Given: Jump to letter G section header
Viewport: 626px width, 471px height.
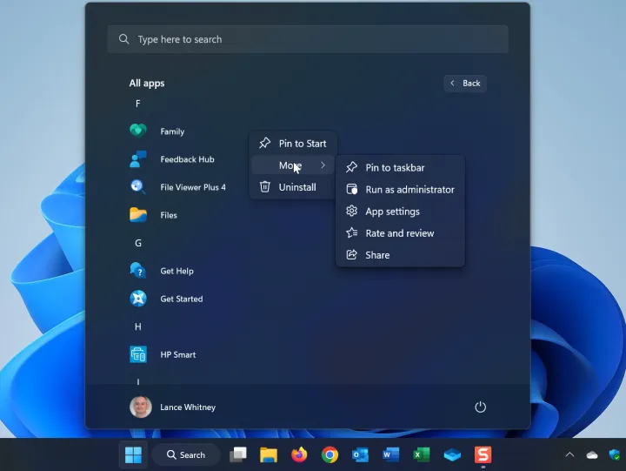Looking at the screenshot, I should point(138,243).
